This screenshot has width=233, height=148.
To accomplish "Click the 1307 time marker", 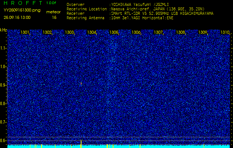I will coord(158,32).
